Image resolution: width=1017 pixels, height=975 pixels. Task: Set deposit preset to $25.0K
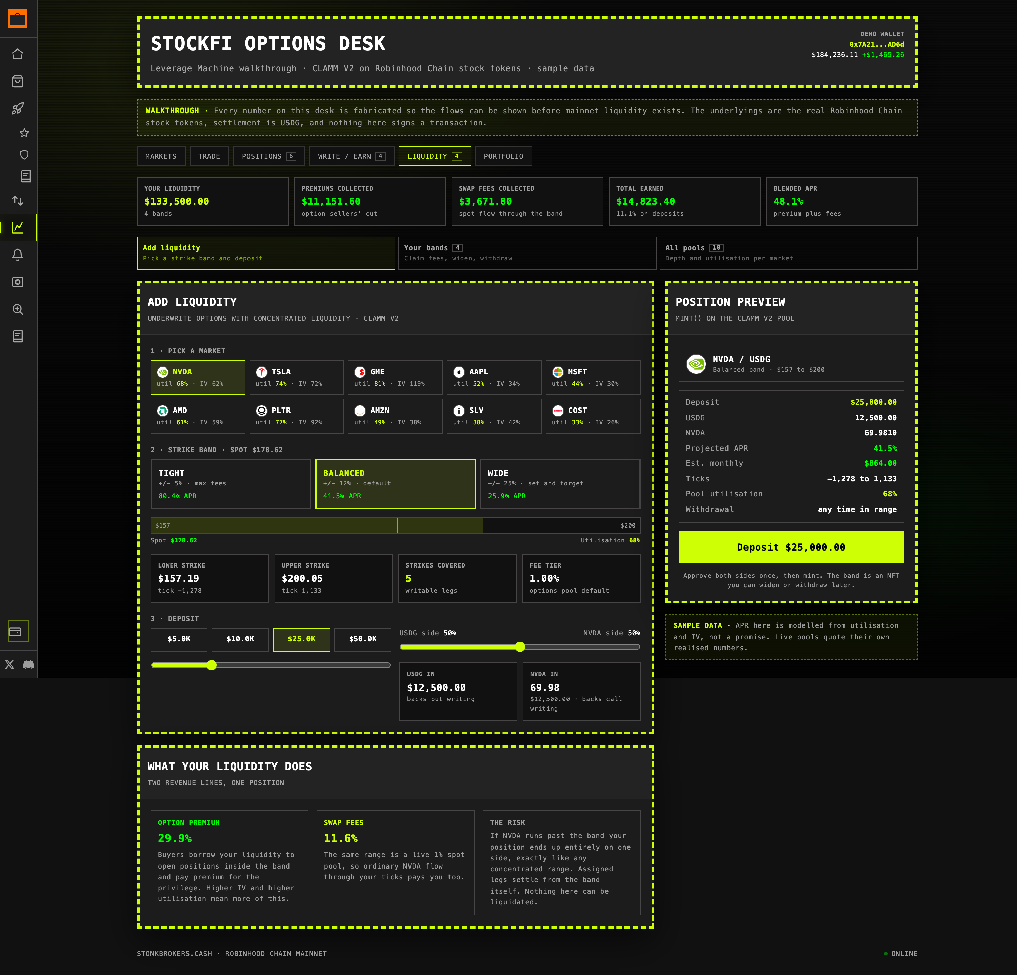pyautogui.click(x=301, y=639)
